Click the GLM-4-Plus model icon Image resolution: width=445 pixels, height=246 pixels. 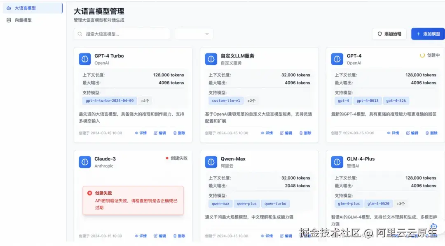click(337, 162)
